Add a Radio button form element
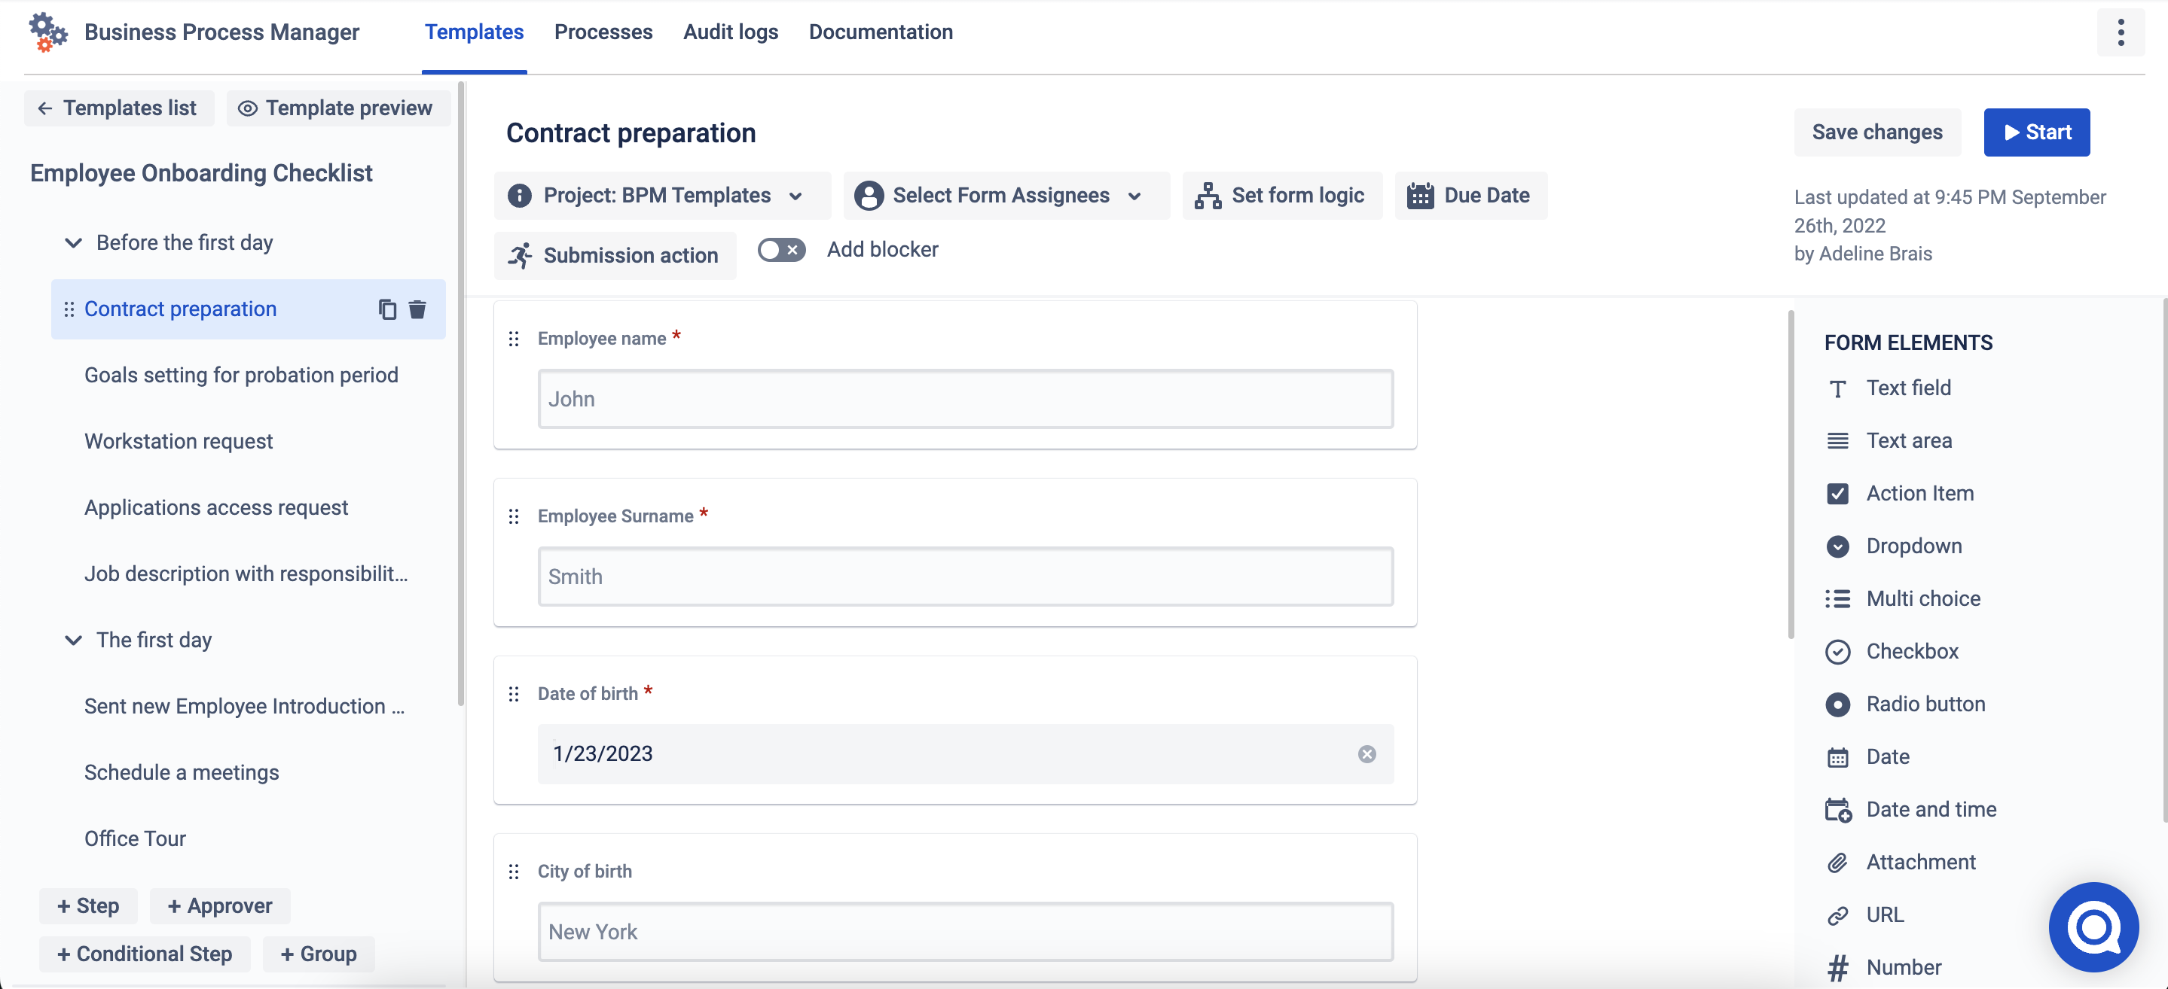Viewport: 2168px width, 989px height. tap(1925, 704)
